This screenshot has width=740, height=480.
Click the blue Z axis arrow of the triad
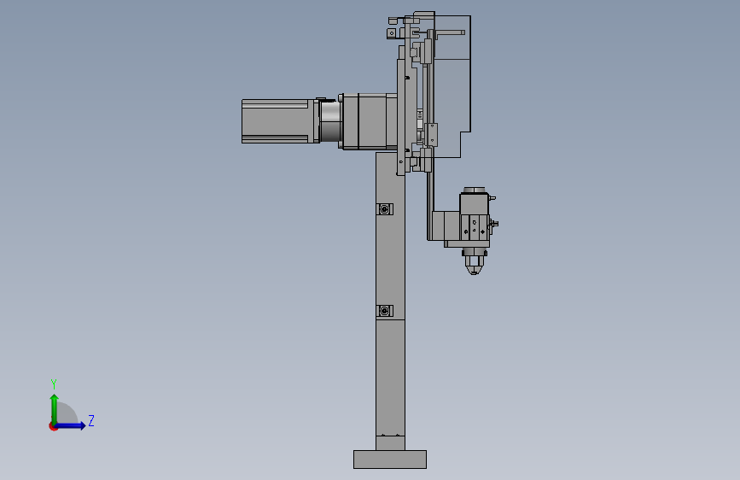(x=71, y=425)
